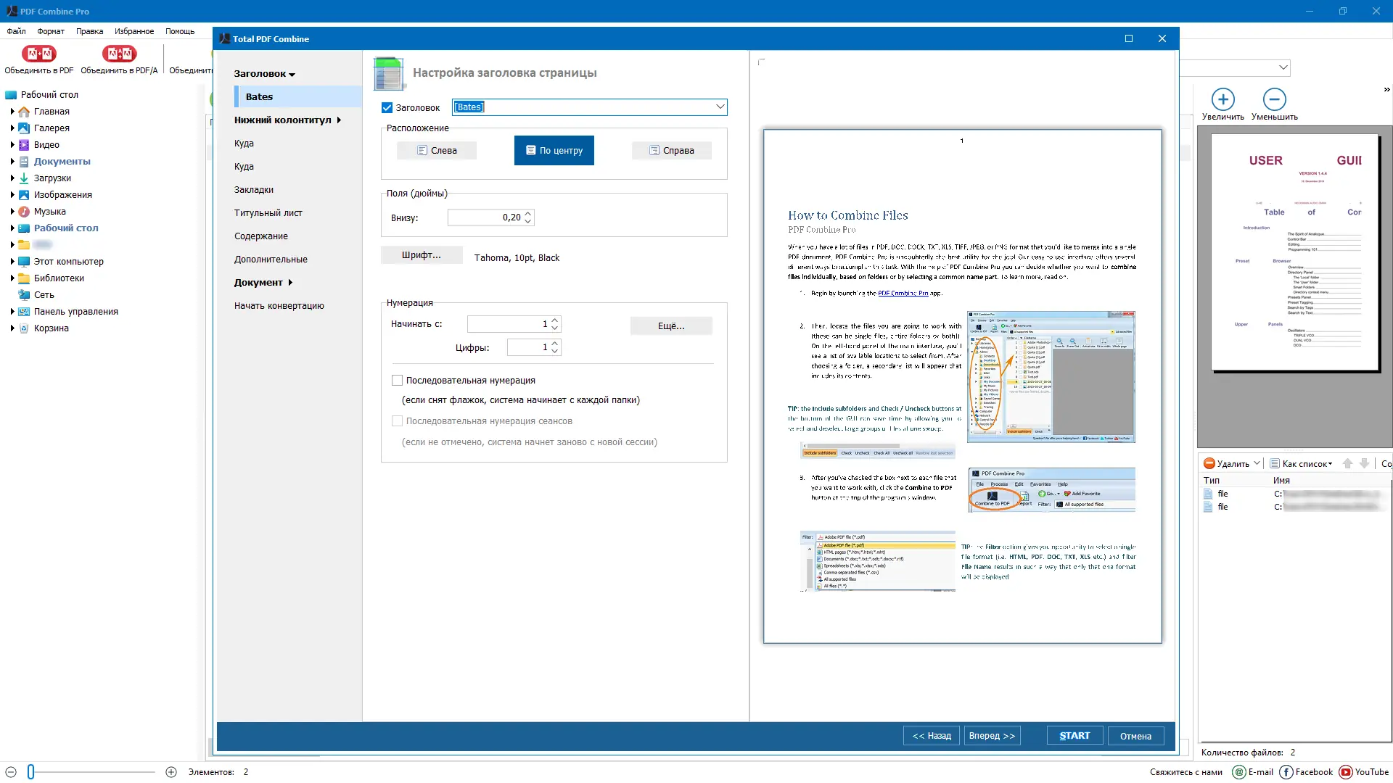Uncheck the Заголовок checkbox
The height and width of the screenshot is (783, 1393).
coord(387,107)
